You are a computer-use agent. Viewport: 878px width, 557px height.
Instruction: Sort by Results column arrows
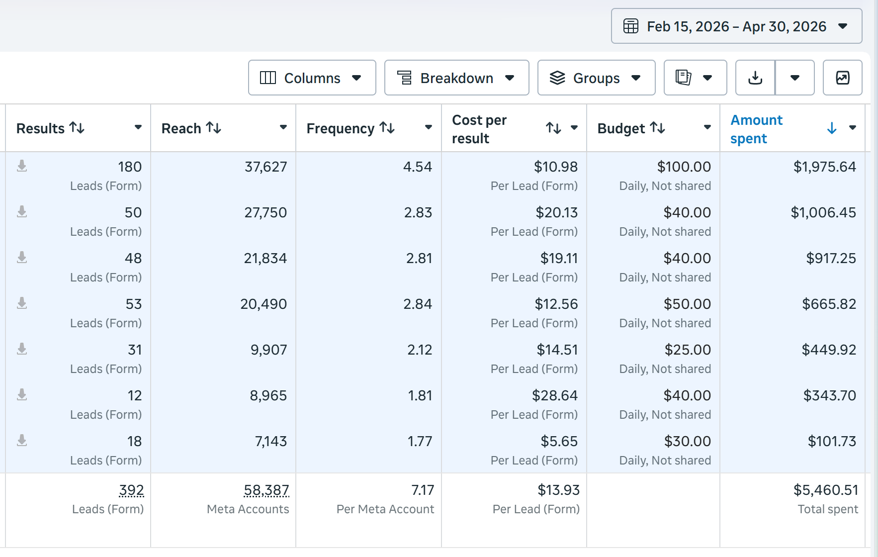pos(77,128)
